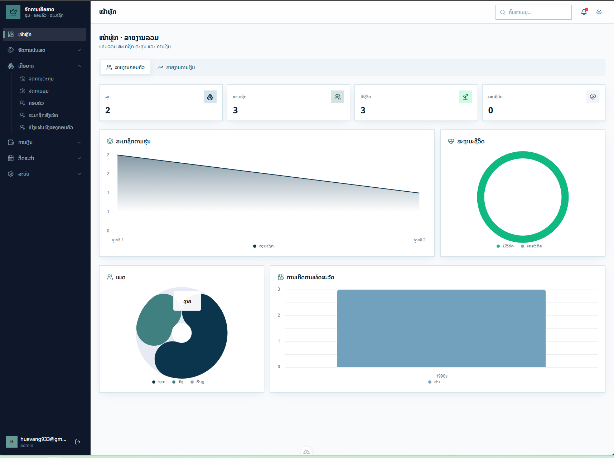614x458 pixels.
Task: Collapse the ເຊື້ອຍາດ sidebar section
Action: tap(45, 66)
